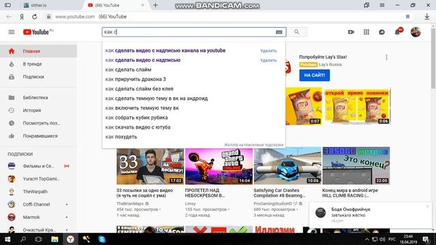The width and height of the screenshot is (436, 245).
Task: Select suggestion 'как включить темную тему вк'
Action: coord(193,108)
